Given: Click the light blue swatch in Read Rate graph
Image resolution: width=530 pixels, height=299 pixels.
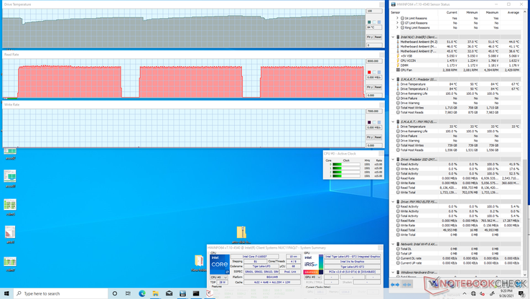Looking at the screenshot, I should point(379,72).
